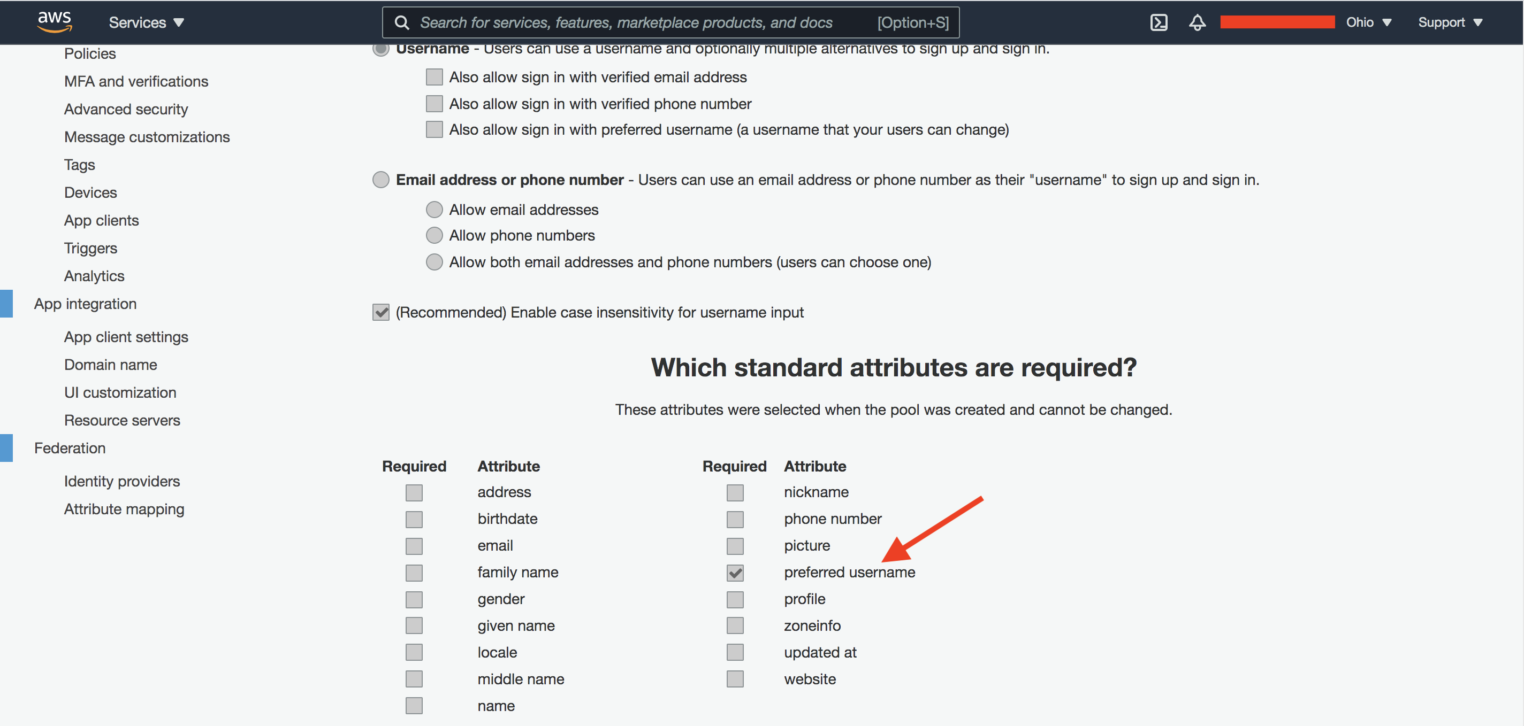This screenshot has width=1524, height=726.
Task: Check verified phone number sign-in option
Action: pos(433,104)
